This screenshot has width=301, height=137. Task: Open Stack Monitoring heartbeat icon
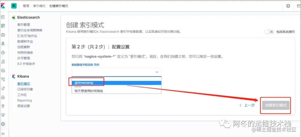coord(3,115)
